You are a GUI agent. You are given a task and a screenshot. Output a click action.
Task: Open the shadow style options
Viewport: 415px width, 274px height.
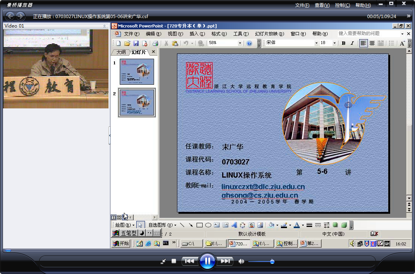(x=335, y=225)
